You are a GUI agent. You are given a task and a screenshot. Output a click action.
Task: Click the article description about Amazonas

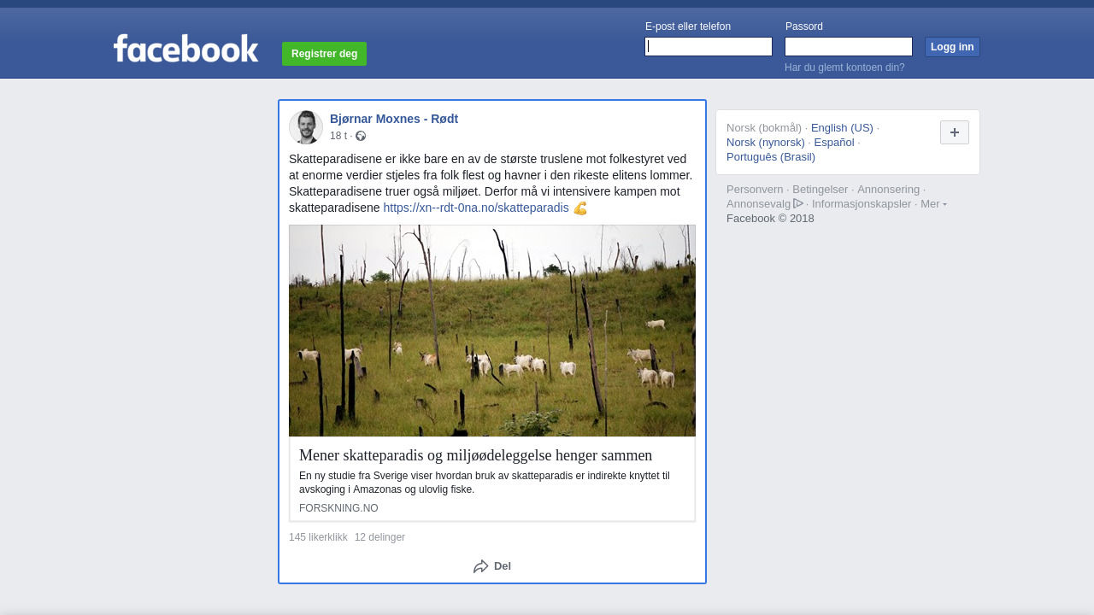tap(485, 483)
